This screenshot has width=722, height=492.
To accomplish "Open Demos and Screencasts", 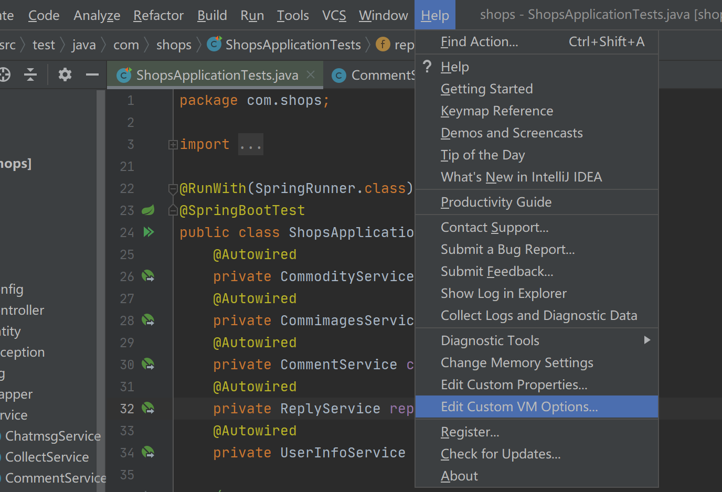I will (x=537, y=133).
